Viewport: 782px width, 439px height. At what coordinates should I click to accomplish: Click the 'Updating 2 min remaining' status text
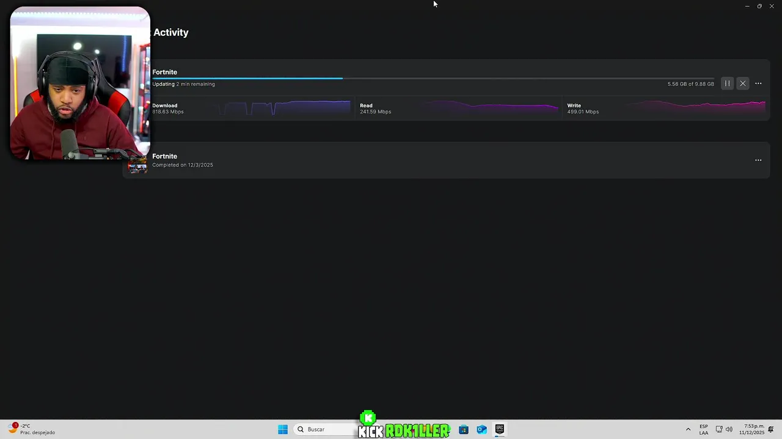(183, 84)
